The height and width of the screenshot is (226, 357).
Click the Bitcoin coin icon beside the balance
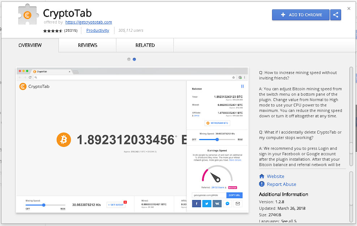(64, 139)
